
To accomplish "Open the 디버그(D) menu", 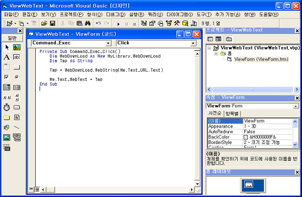I will tap(116, 15).
